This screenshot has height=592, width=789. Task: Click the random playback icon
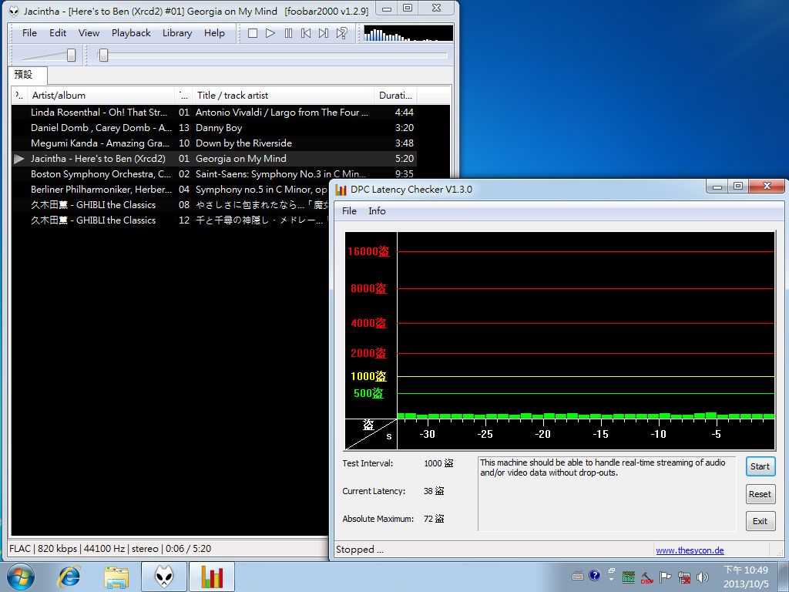point(342,33)
